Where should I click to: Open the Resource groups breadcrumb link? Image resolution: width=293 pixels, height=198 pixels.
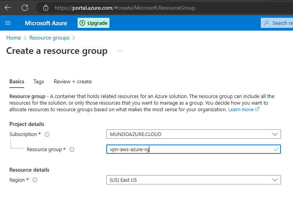[x=49, y=38]
